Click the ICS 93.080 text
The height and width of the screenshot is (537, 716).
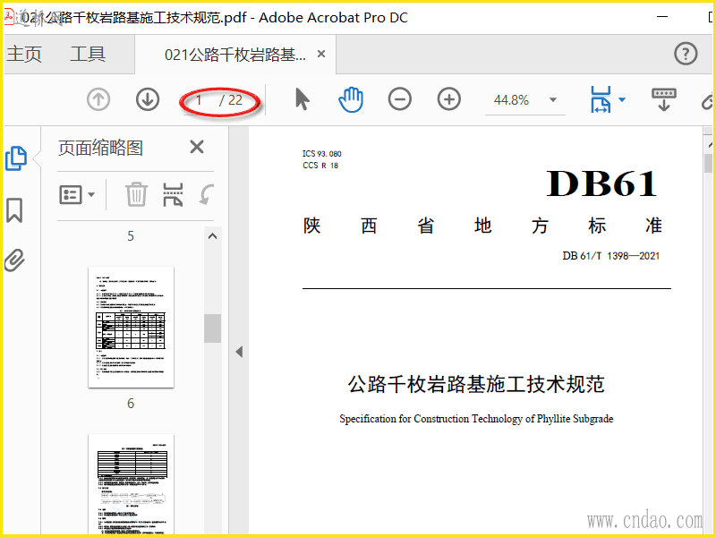click(x=322, y=154)
